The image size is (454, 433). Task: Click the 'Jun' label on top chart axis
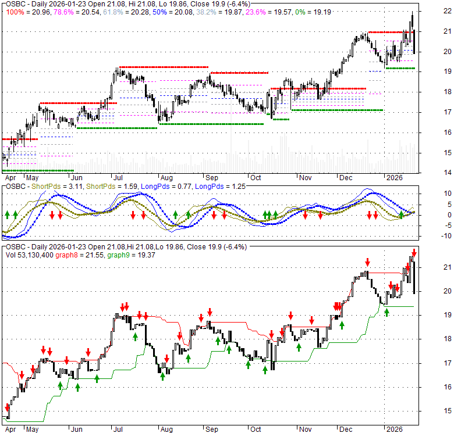coord(76,177)
